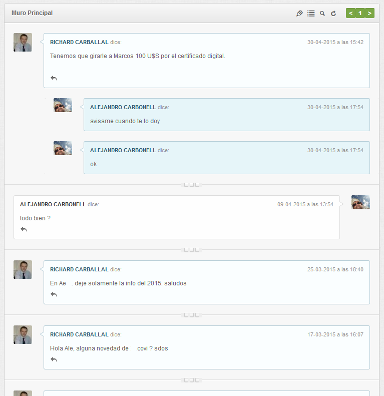
Task: Click timestamp '17-03-2015 a las 16:07'
Action: pos(335,334)
